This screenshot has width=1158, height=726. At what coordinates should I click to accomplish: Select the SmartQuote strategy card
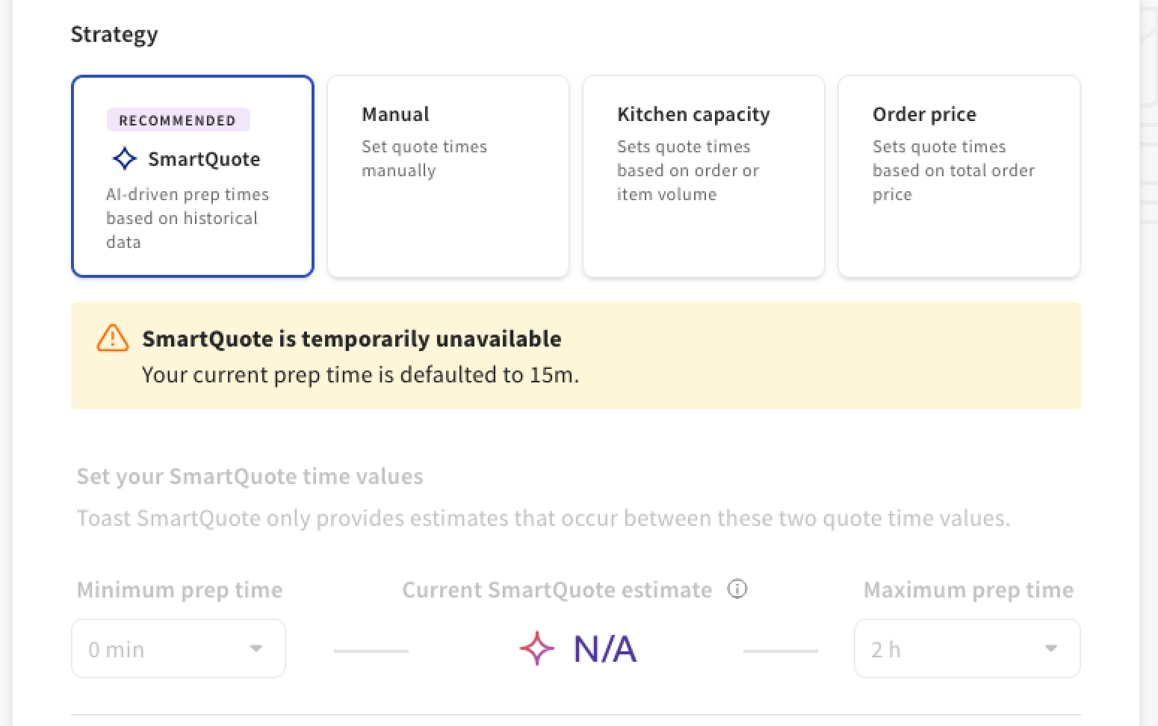coord(193,176)
